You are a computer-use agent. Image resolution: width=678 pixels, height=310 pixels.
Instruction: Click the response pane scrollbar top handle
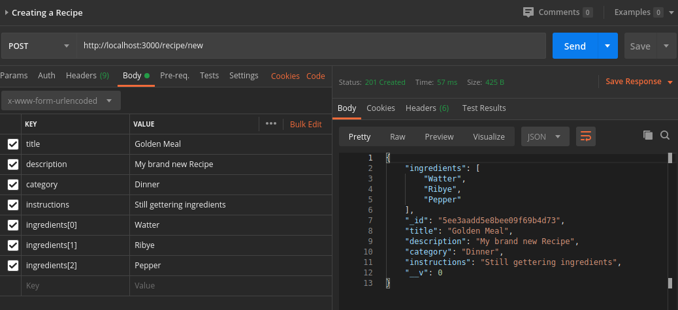tap(670, 158)
